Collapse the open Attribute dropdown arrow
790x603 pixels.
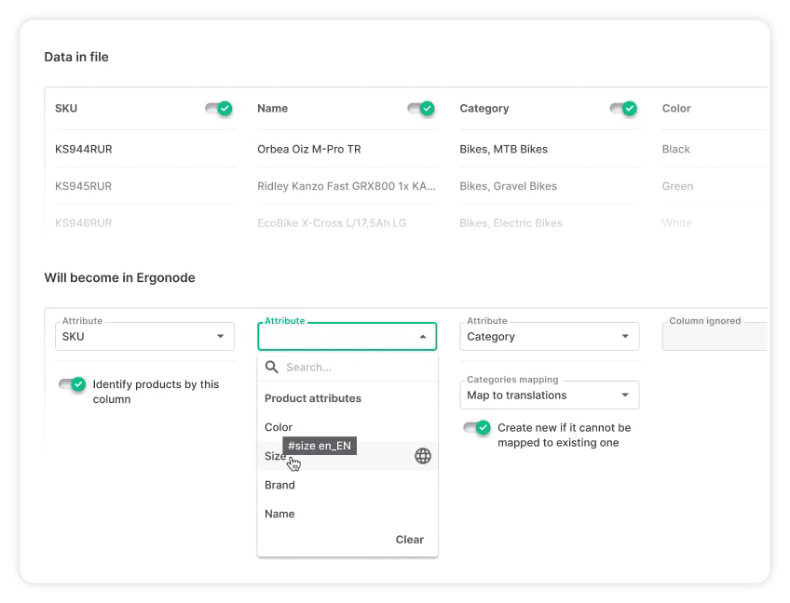tap(422, 337)
